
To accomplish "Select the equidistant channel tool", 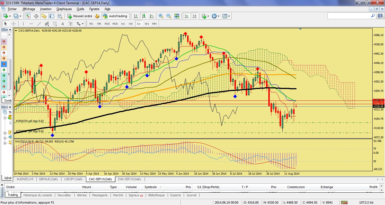I will (47, 24).
